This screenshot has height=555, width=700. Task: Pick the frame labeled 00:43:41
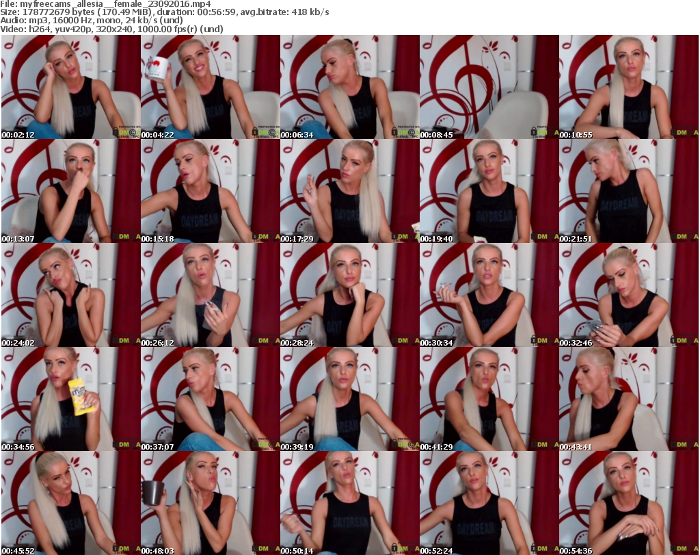pyautogui.click(x=629, y=399)
